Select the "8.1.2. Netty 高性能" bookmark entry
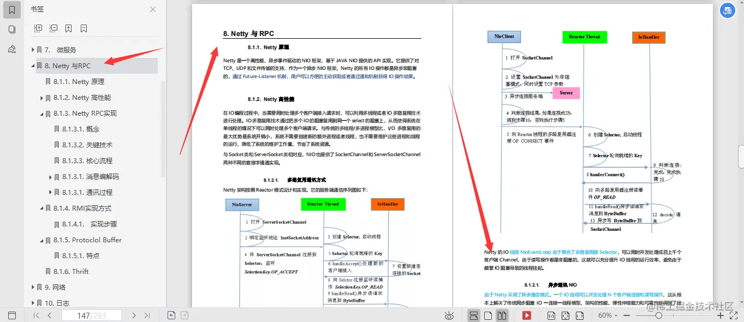 coord(81,97)
